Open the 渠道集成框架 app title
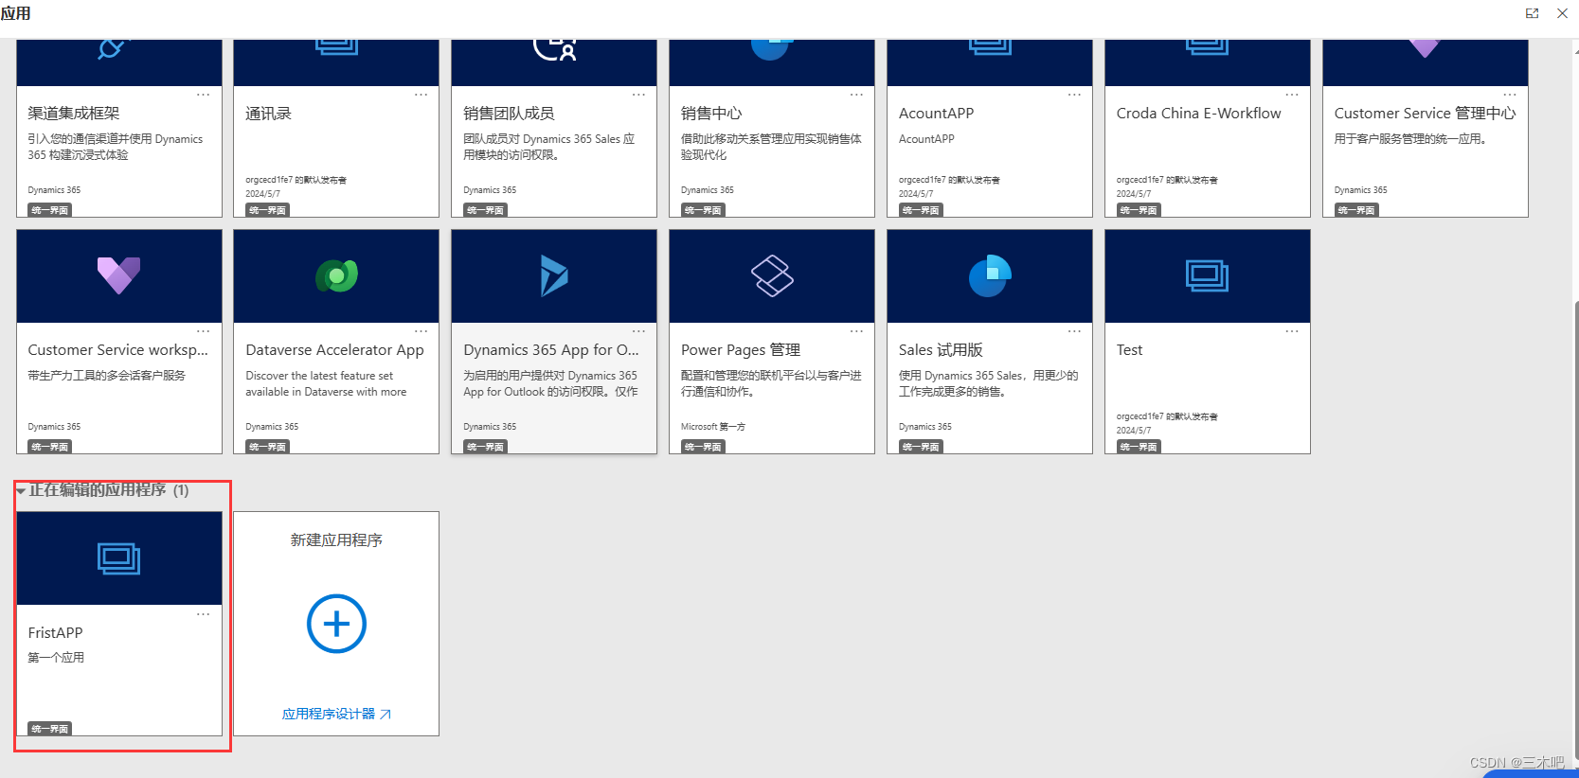The height and width of the screenshot is (778, 1579). pos(74,113)
